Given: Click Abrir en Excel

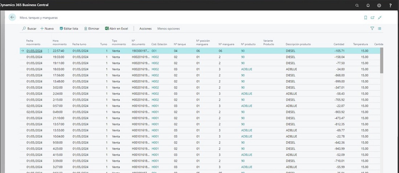Looking at the screenshot, I should click(x=116, y=29).
